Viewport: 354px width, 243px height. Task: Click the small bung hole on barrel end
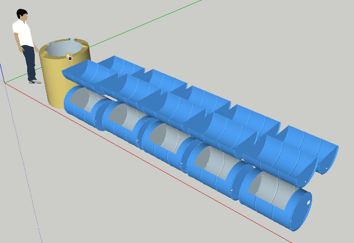[309, 202]
